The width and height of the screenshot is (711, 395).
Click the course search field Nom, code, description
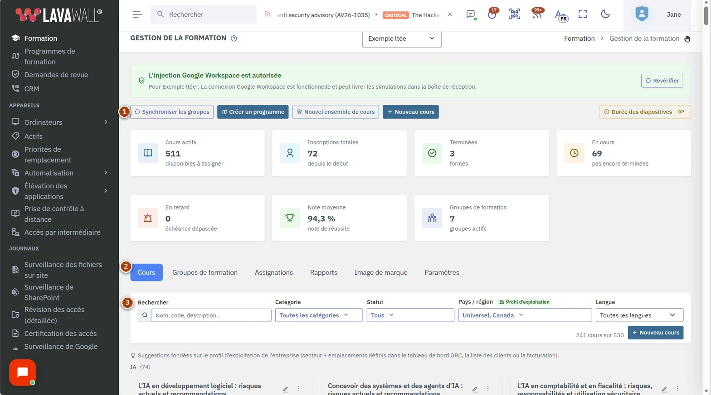pyautogui.click(x=211, y=315)
